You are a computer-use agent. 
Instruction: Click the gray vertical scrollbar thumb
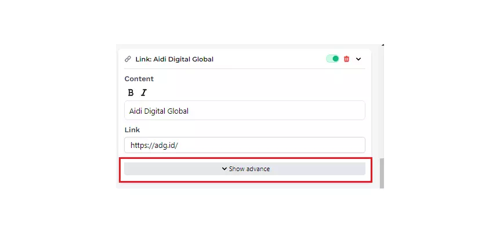click(x=382, y=173)
